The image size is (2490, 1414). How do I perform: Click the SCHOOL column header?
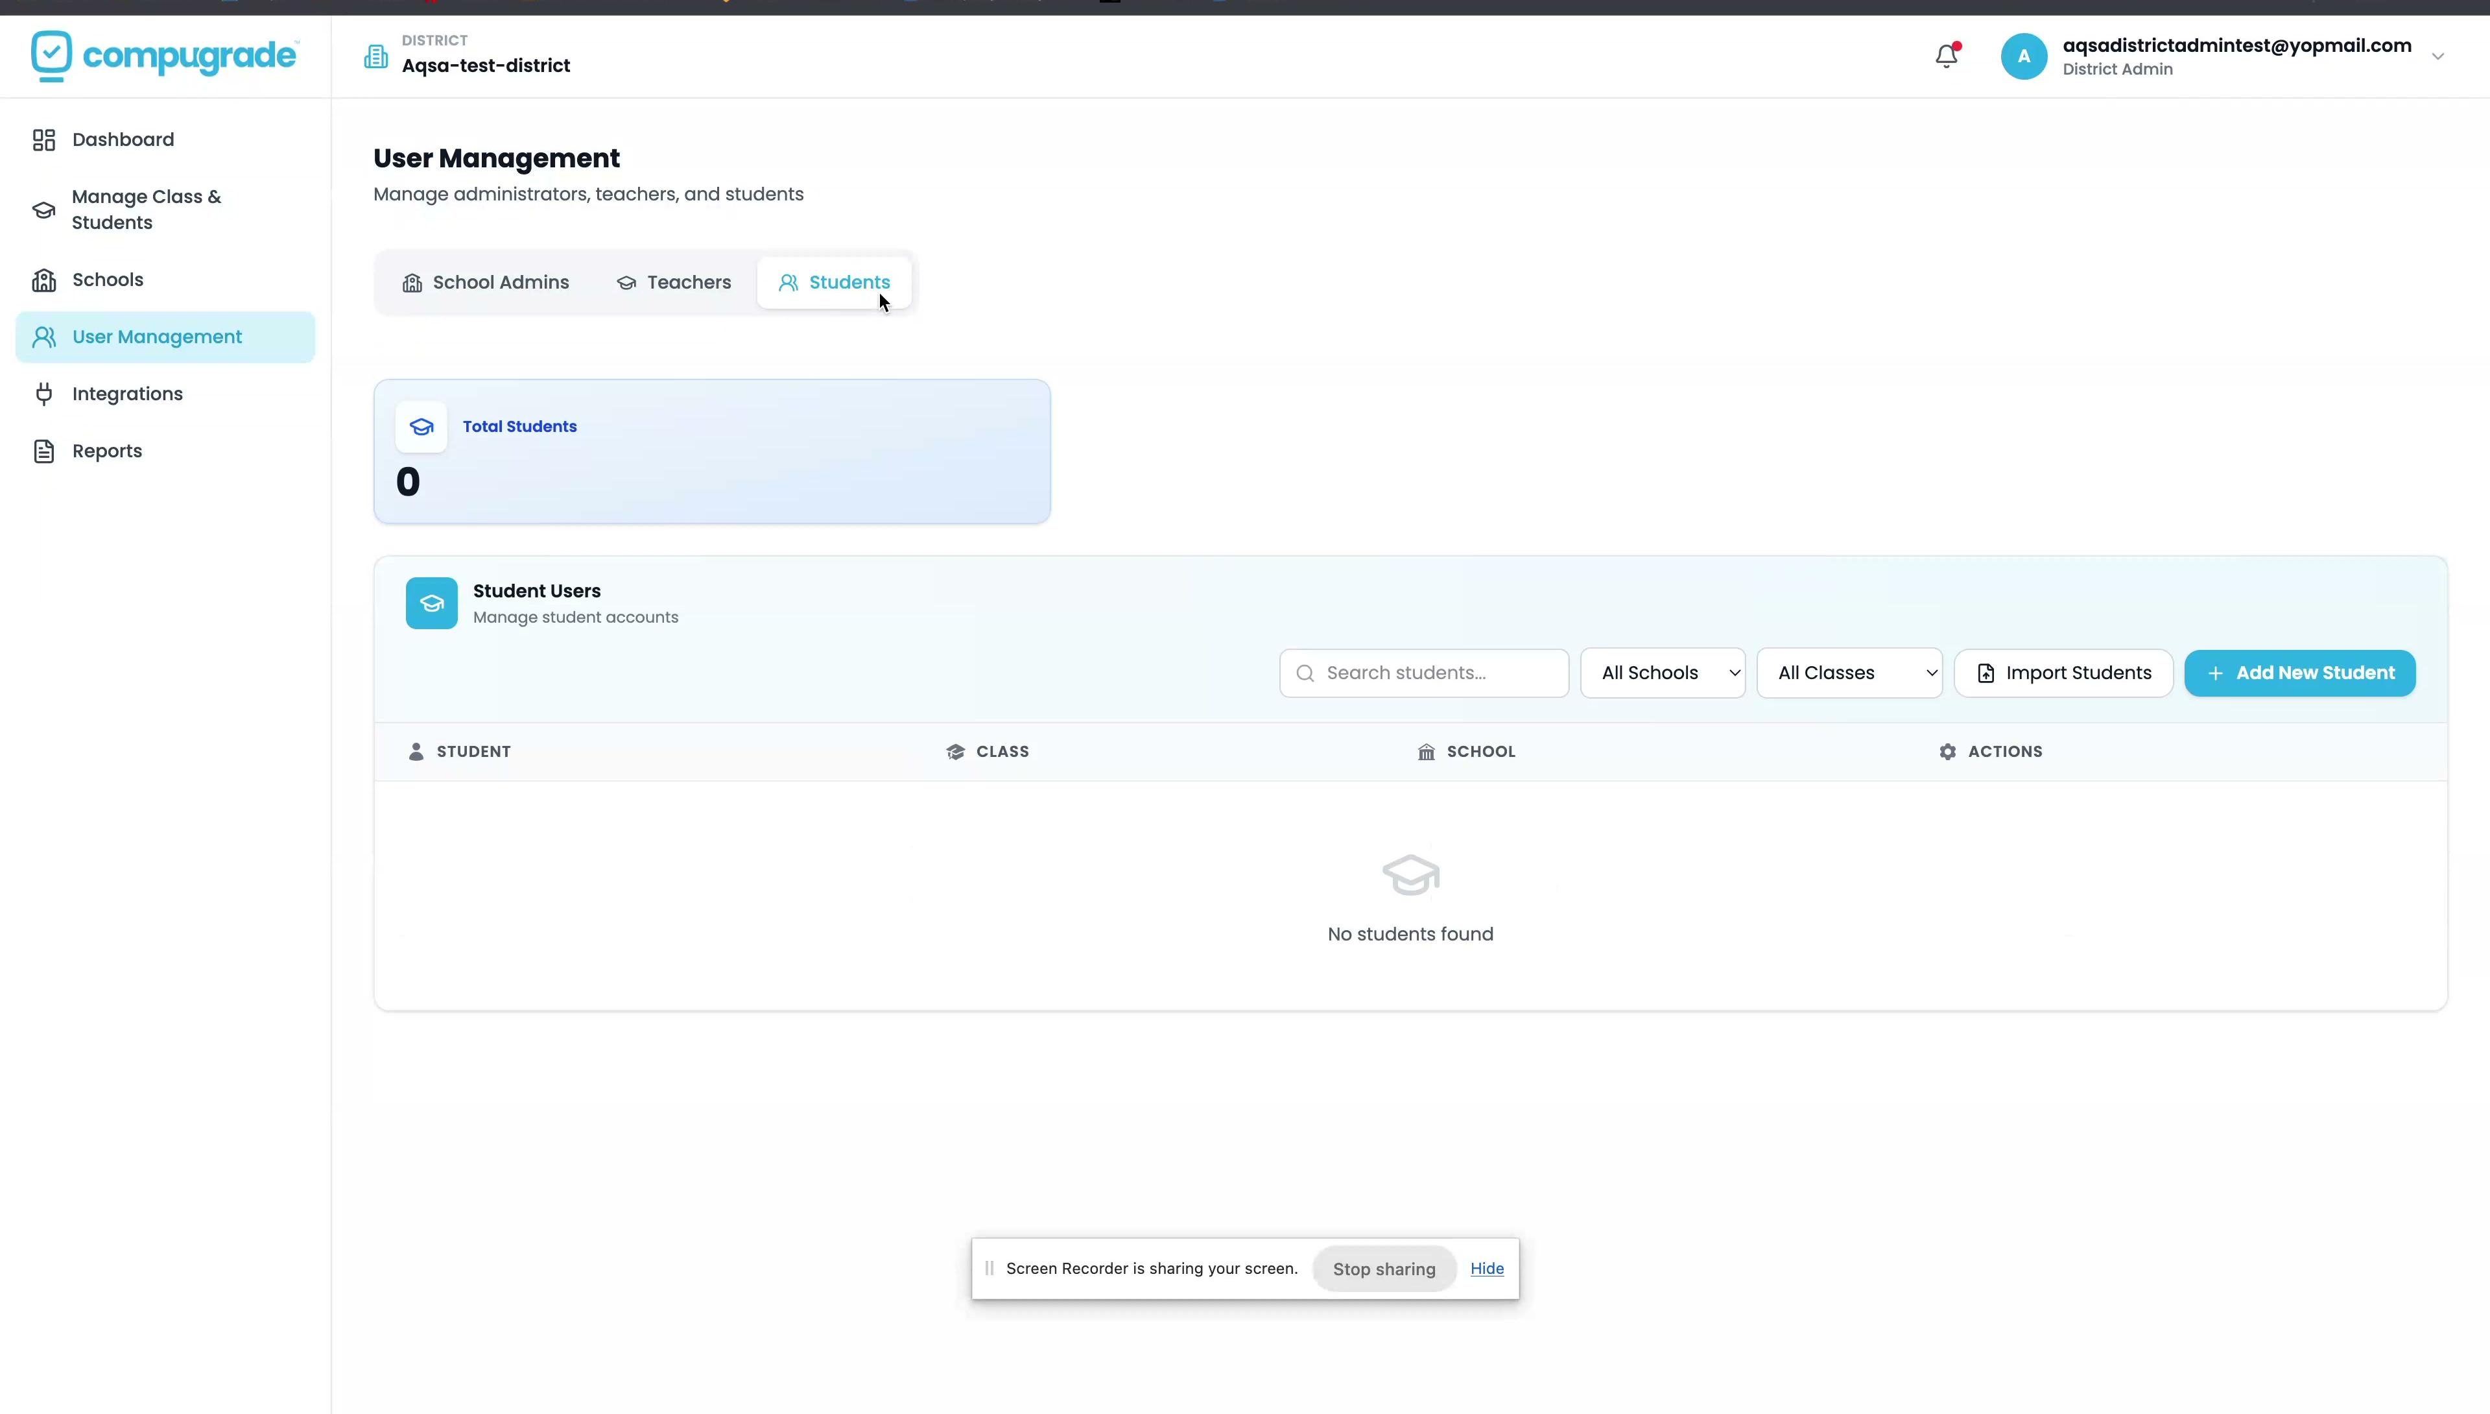(x=1482, y=752)
